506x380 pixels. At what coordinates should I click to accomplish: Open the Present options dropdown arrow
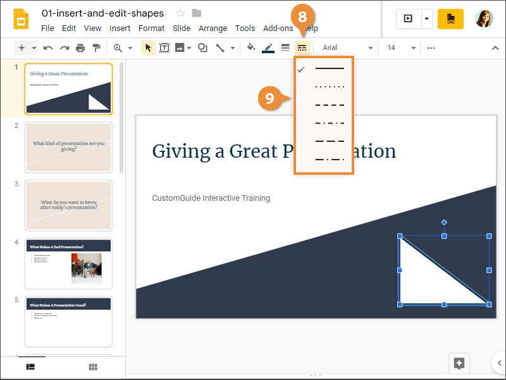426,19
